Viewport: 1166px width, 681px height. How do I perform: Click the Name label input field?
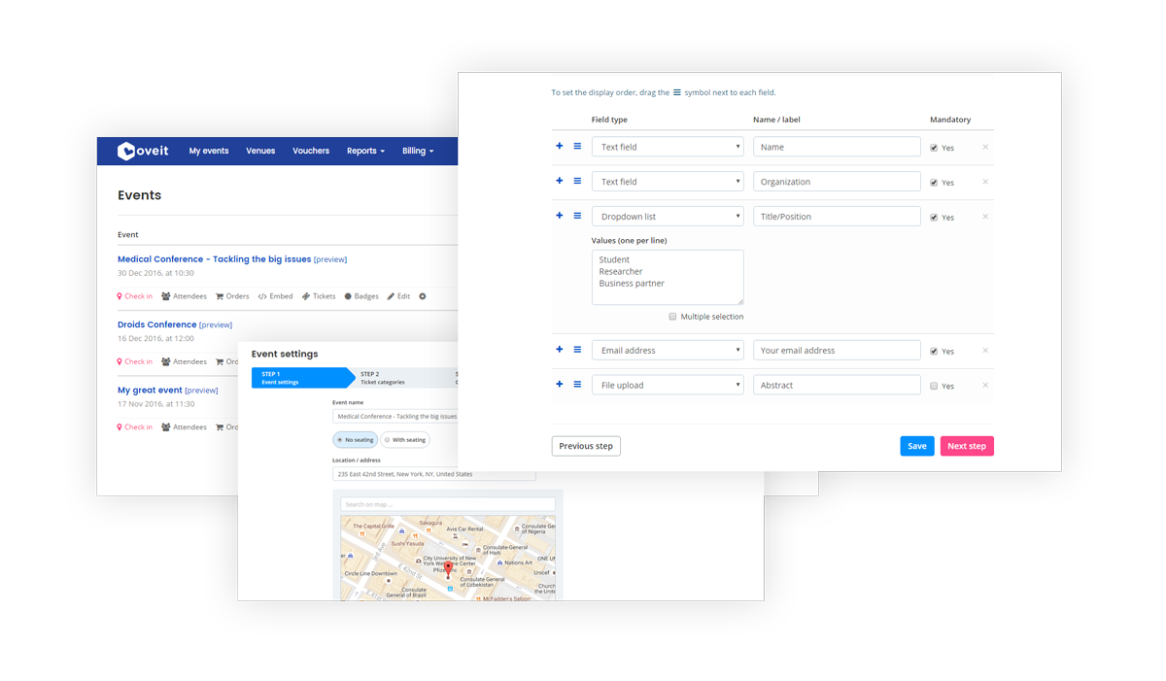tap(837, 147)
